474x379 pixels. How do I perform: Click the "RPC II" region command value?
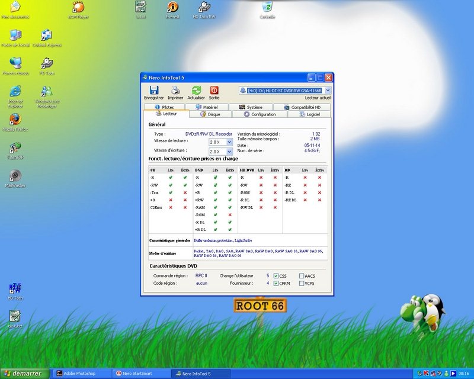[201, 275]
